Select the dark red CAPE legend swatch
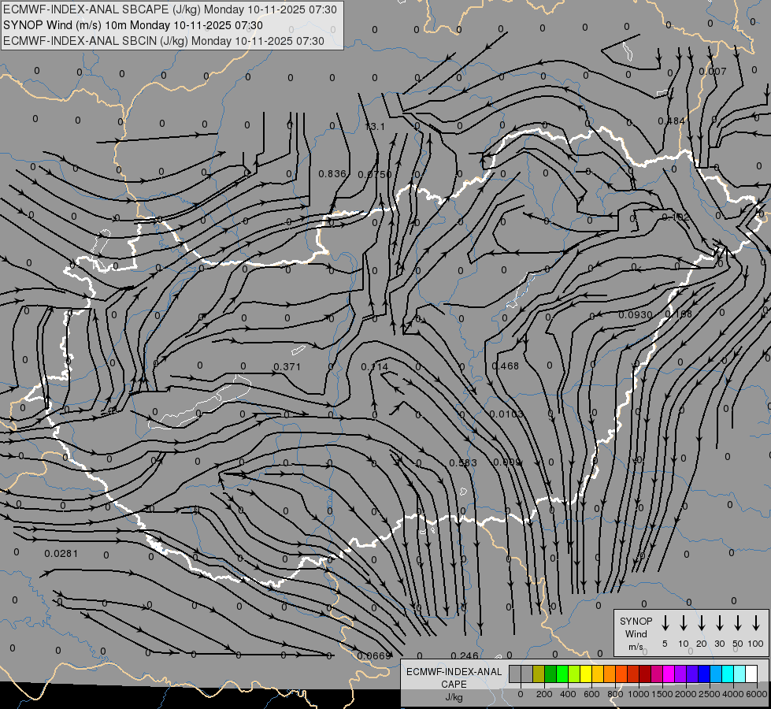771x709 pixels. coord(645,674)
